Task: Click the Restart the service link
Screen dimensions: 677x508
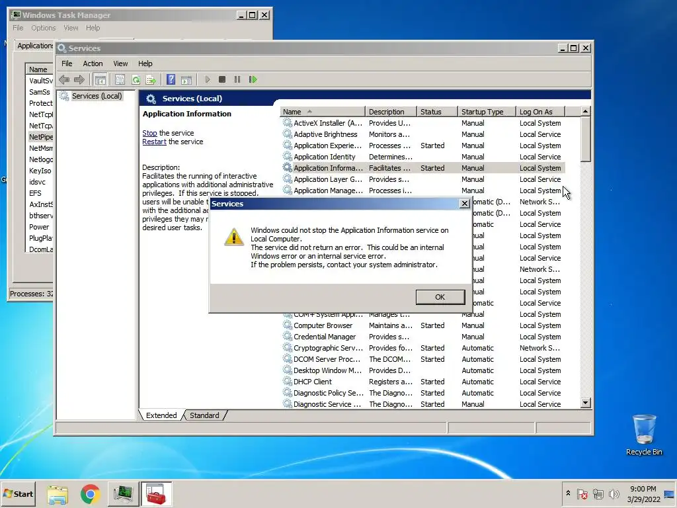Action: coord(154,142)
